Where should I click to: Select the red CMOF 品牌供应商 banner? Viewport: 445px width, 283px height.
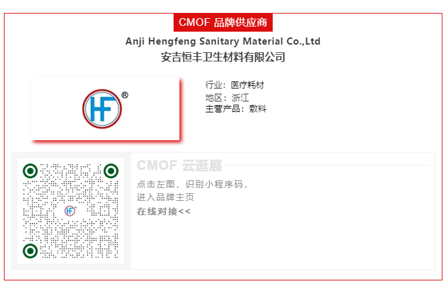tap(223, 23)
